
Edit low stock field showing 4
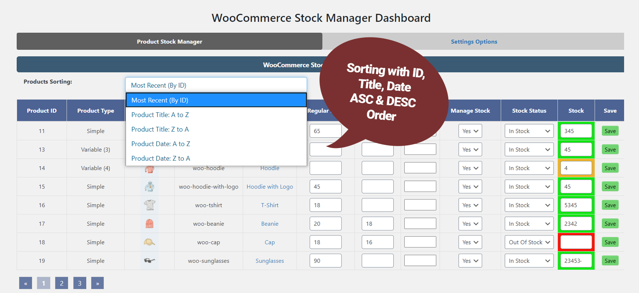click(x=576, y=168)
